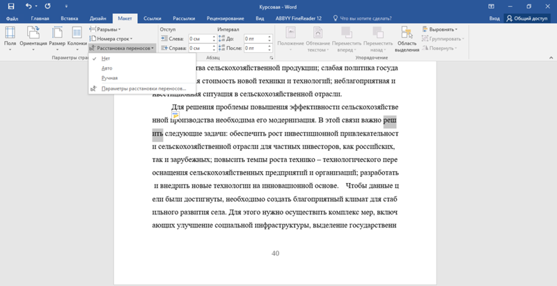This screenshot has height=286, width=557.
Task: Click the Save icon in the title bar
Action: (10, 6)
